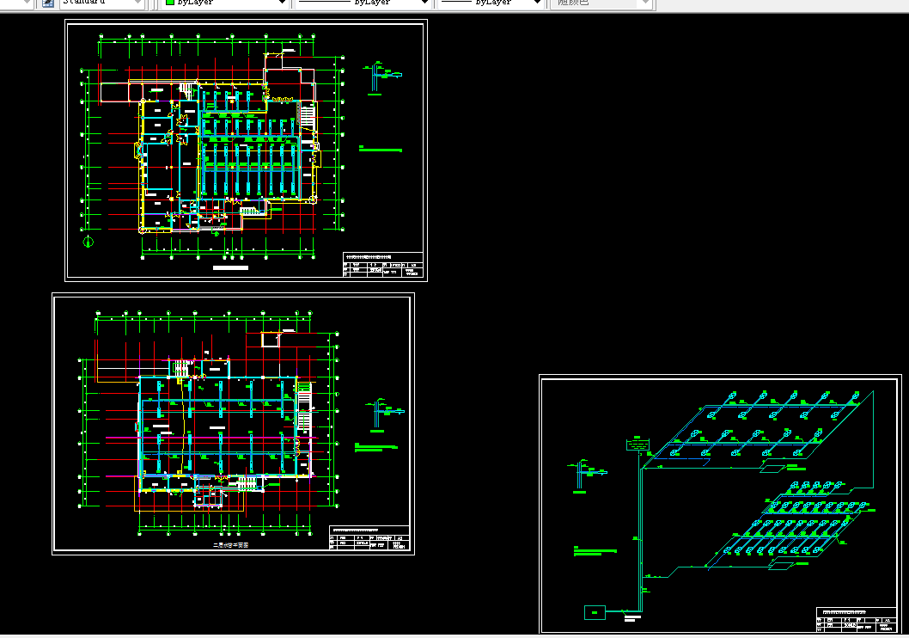Expand the dropdown arrow before text style icon

[x=26, y=3]
